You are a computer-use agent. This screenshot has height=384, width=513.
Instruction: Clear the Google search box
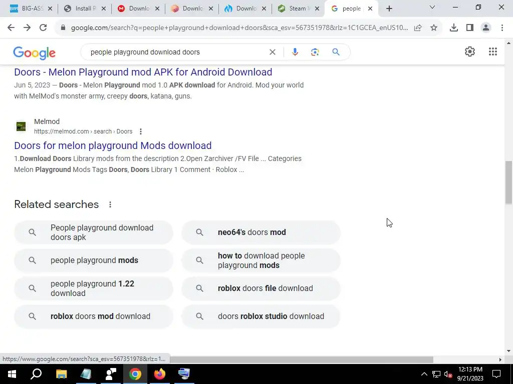point(272,52)
